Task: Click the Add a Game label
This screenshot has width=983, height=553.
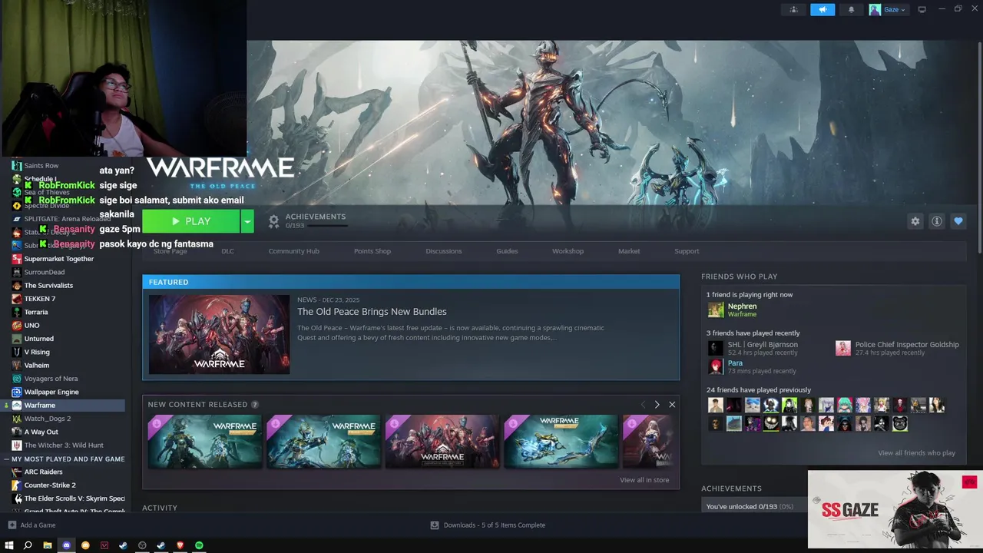Action: click(x=38, y=525)
